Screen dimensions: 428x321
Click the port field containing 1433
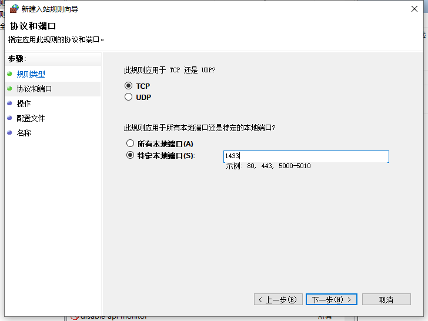[306, 156]
